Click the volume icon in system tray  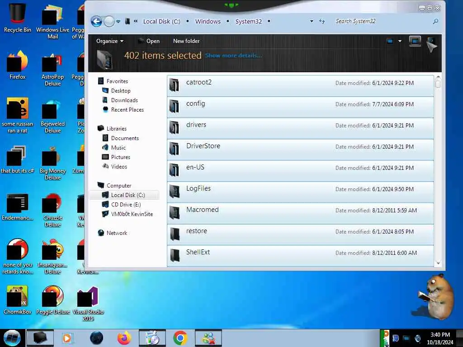(x=417, y=338)
